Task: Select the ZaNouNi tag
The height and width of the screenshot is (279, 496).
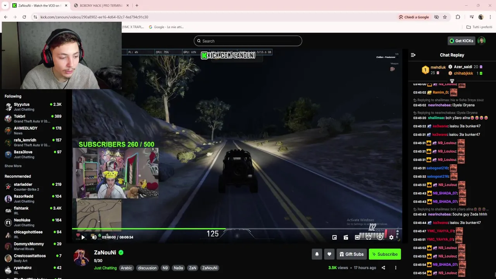Action: (x=210, y=268)
